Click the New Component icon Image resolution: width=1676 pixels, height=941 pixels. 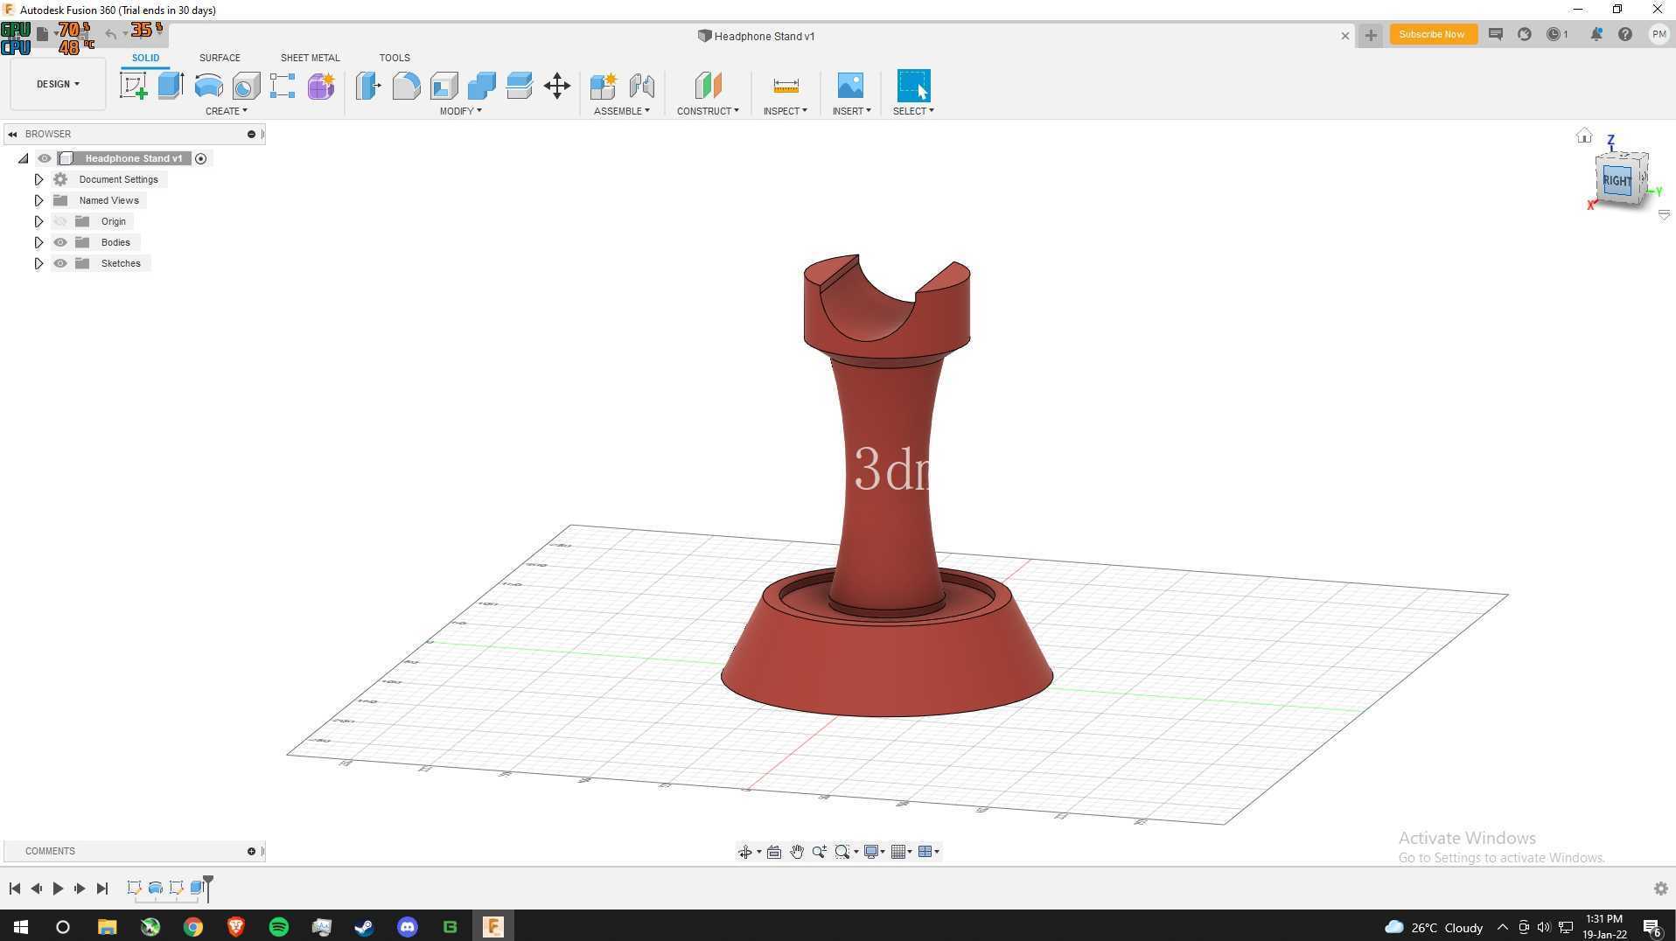604,86
